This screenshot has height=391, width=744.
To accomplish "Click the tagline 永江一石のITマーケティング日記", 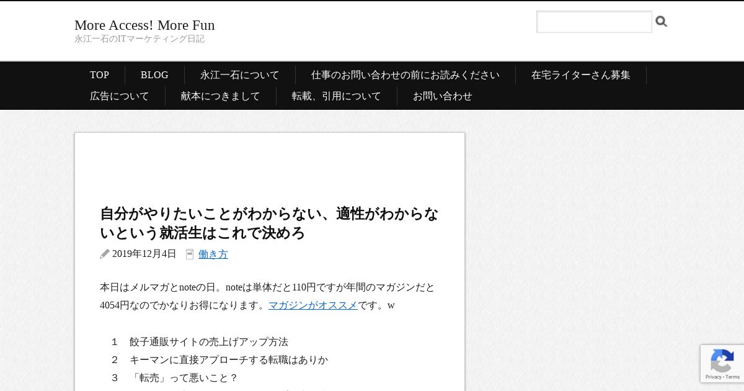I will click(x=139, y=39).
